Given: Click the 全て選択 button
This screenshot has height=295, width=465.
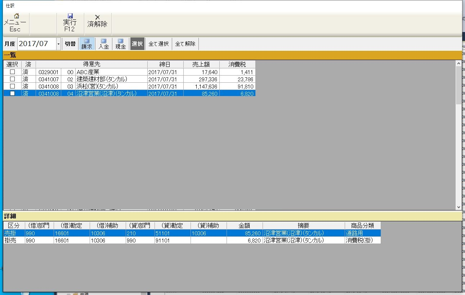Looking at the screenshot, I should tap(158, 44).
